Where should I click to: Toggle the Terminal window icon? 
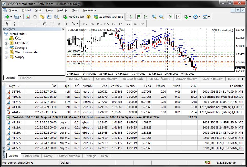(x=49, y=17)
